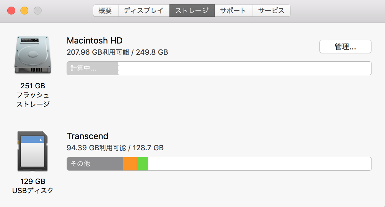The image size is (385, 207).
Task: Select the ストレージ tab
Action: tap(192, 11)
